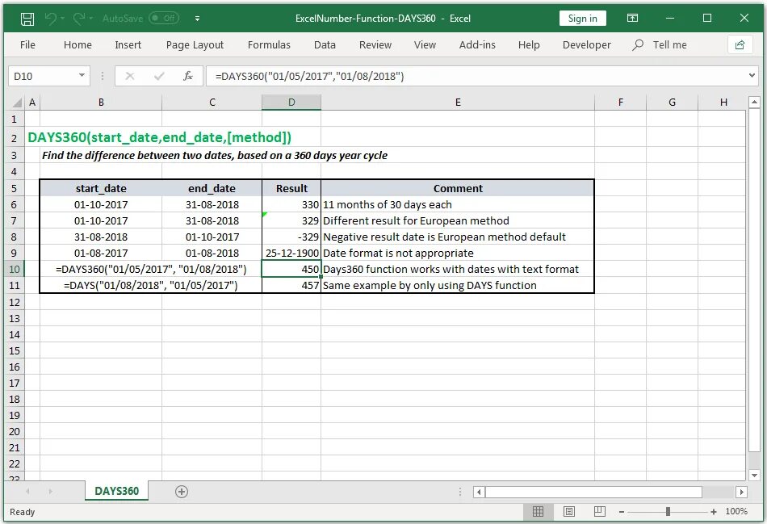Click the New sheet plus icon
Screen dimensions: 767x524
[182, 492]
